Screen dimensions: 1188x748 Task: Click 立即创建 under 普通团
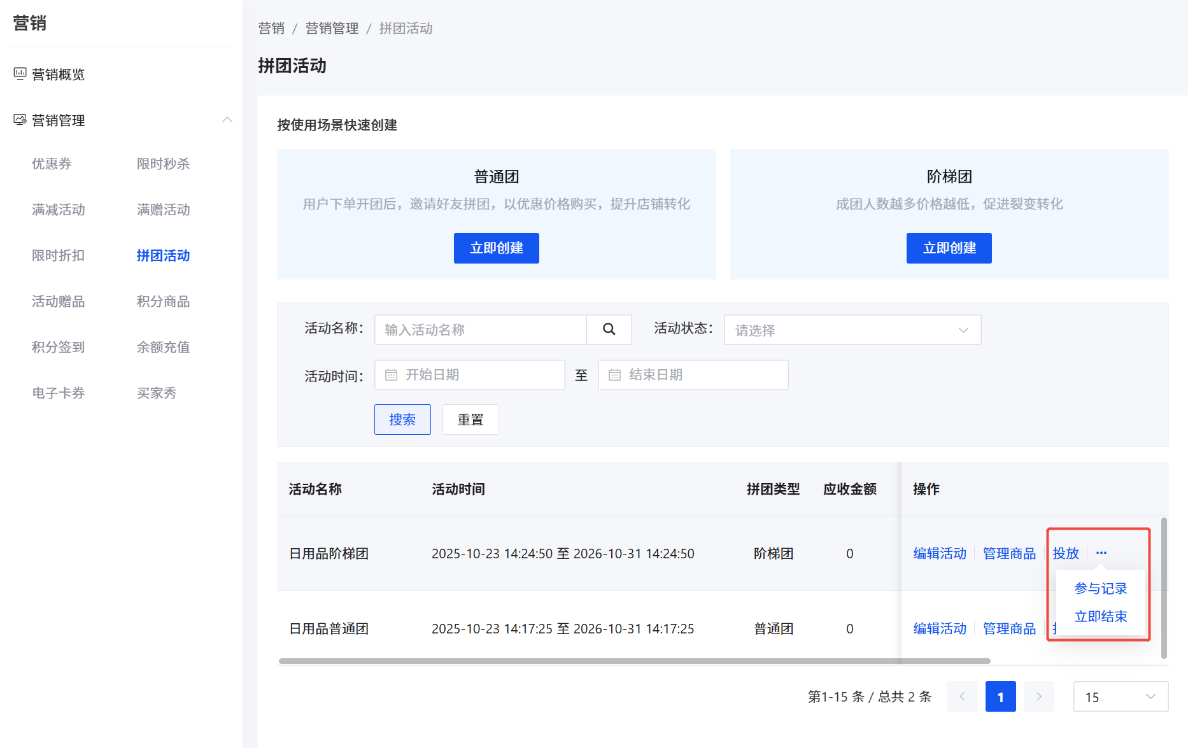click(496, 248)
